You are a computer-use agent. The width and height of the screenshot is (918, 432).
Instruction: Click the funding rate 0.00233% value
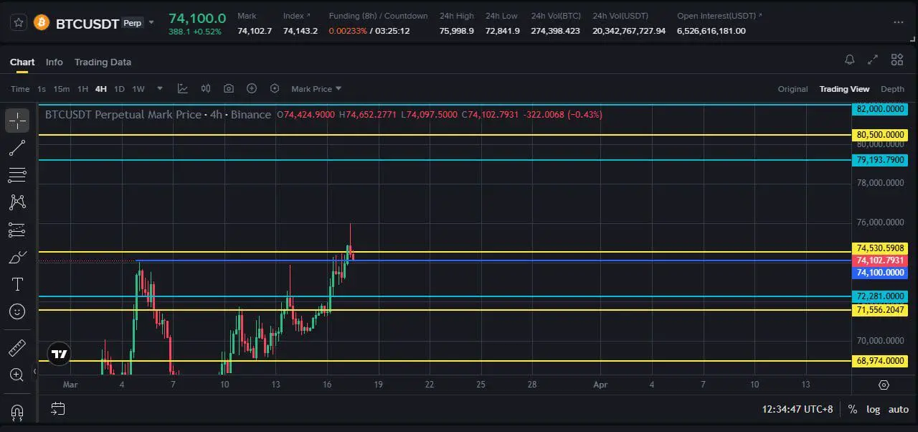point(348,31)
